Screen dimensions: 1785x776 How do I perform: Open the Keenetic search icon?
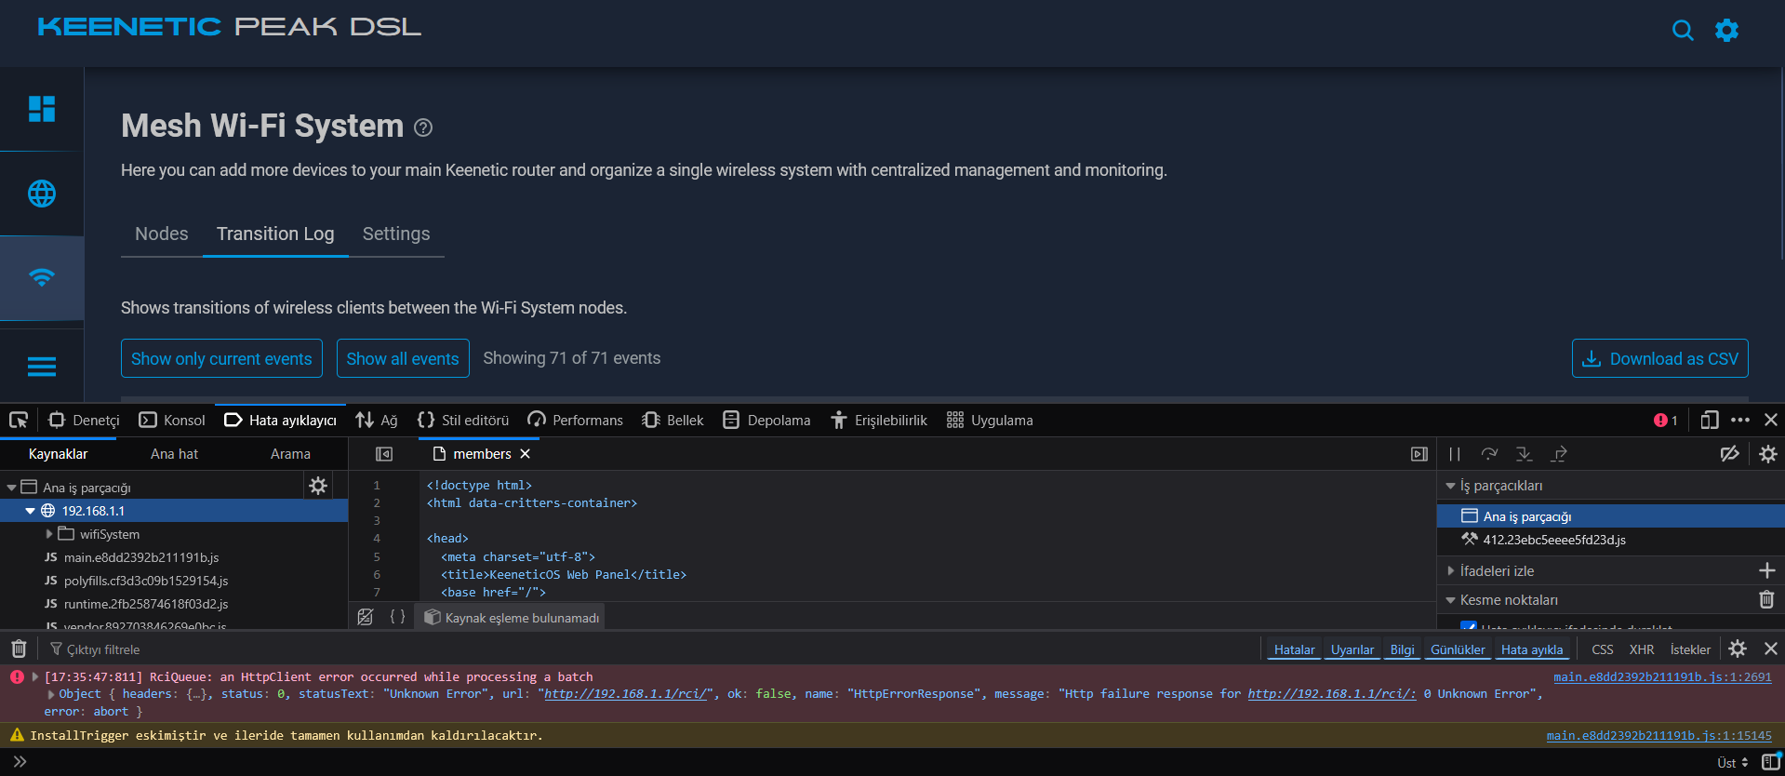pyautogui.click(x=1682, y=31)
